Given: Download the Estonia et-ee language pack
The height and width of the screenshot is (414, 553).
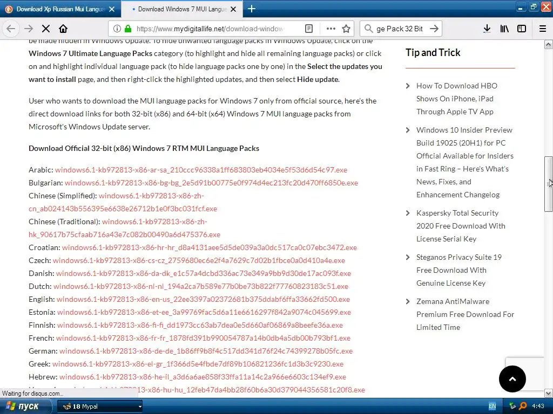Looking at the screenshot, I should coord(204,312).
